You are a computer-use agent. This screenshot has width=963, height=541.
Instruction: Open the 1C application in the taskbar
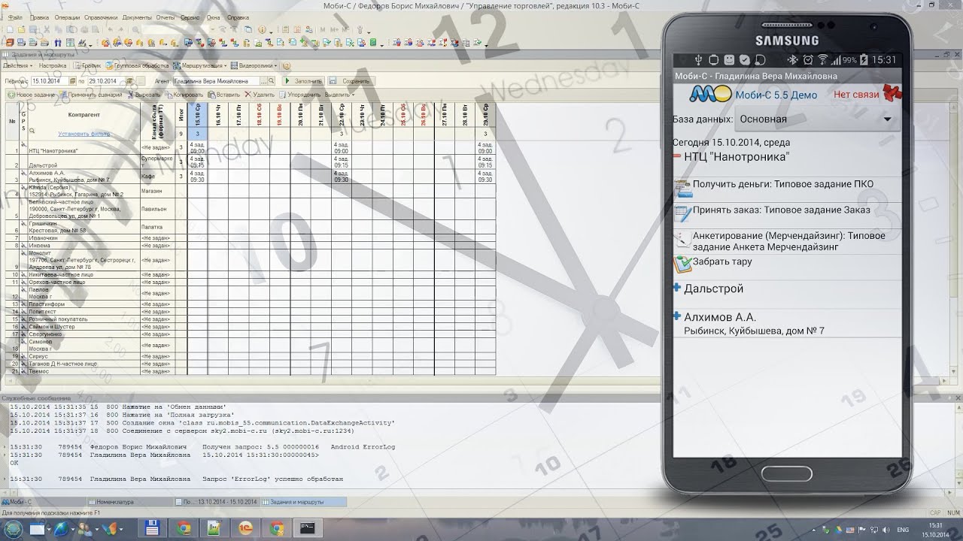point(245,528)
